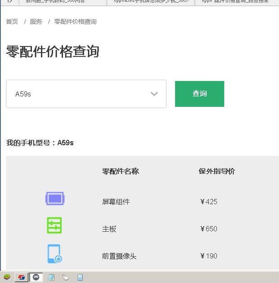Open the mouse taskbar icon
The image size is (279, 283).
coord(65,278)
